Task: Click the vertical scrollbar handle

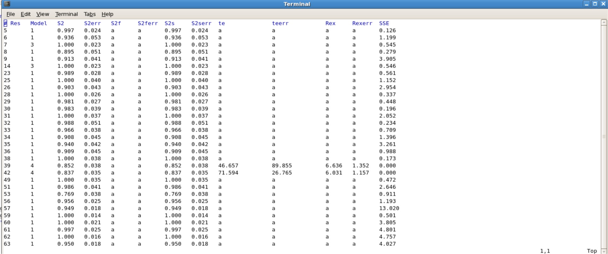Action: click(x=604, y=137)
